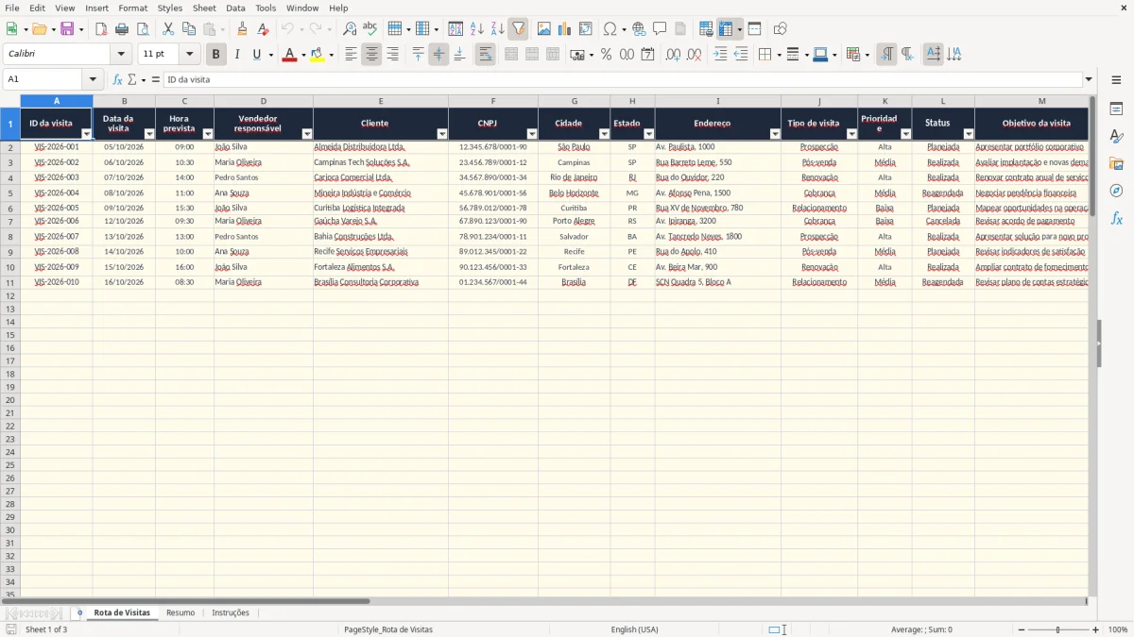Open the Borders dropdown arrow

778,55
